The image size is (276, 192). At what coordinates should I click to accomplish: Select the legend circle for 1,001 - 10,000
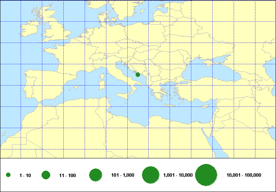coord(151,175)
